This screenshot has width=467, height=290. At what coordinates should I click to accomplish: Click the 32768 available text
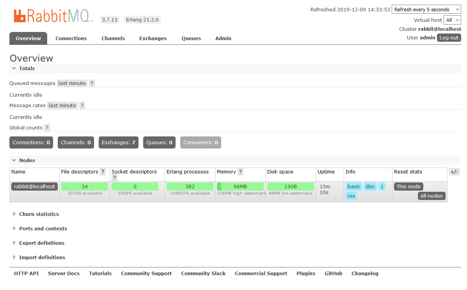pyautogui.click(x=85, y=193)
